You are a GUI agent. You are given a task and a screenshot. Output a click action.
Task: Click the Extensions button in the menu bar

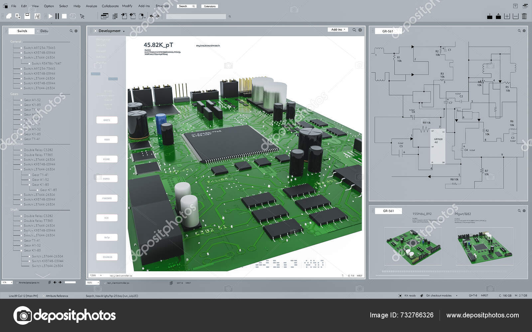point(209,6)
